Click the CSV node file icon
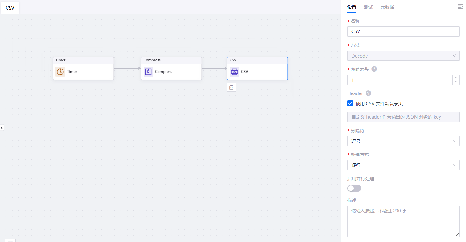The width and height of the screenshot is (466, 242). pyautogui.click(x=234, y=72)
